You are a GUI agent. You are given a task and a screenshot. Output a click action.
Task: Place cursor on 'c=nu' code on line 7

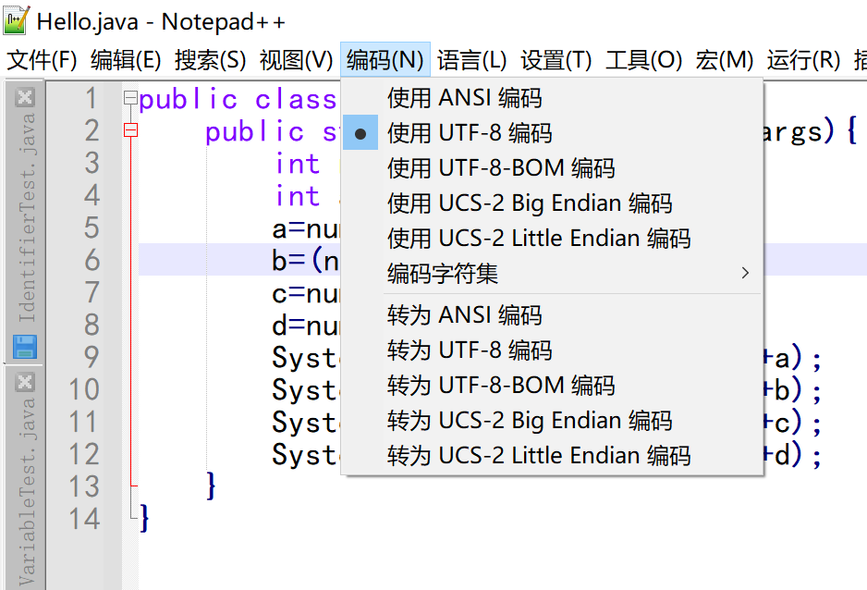[306, 294]
